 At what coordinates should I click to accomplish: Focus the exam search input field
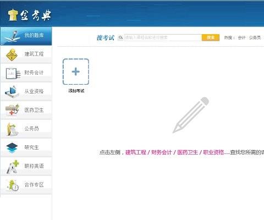[163, 37]
